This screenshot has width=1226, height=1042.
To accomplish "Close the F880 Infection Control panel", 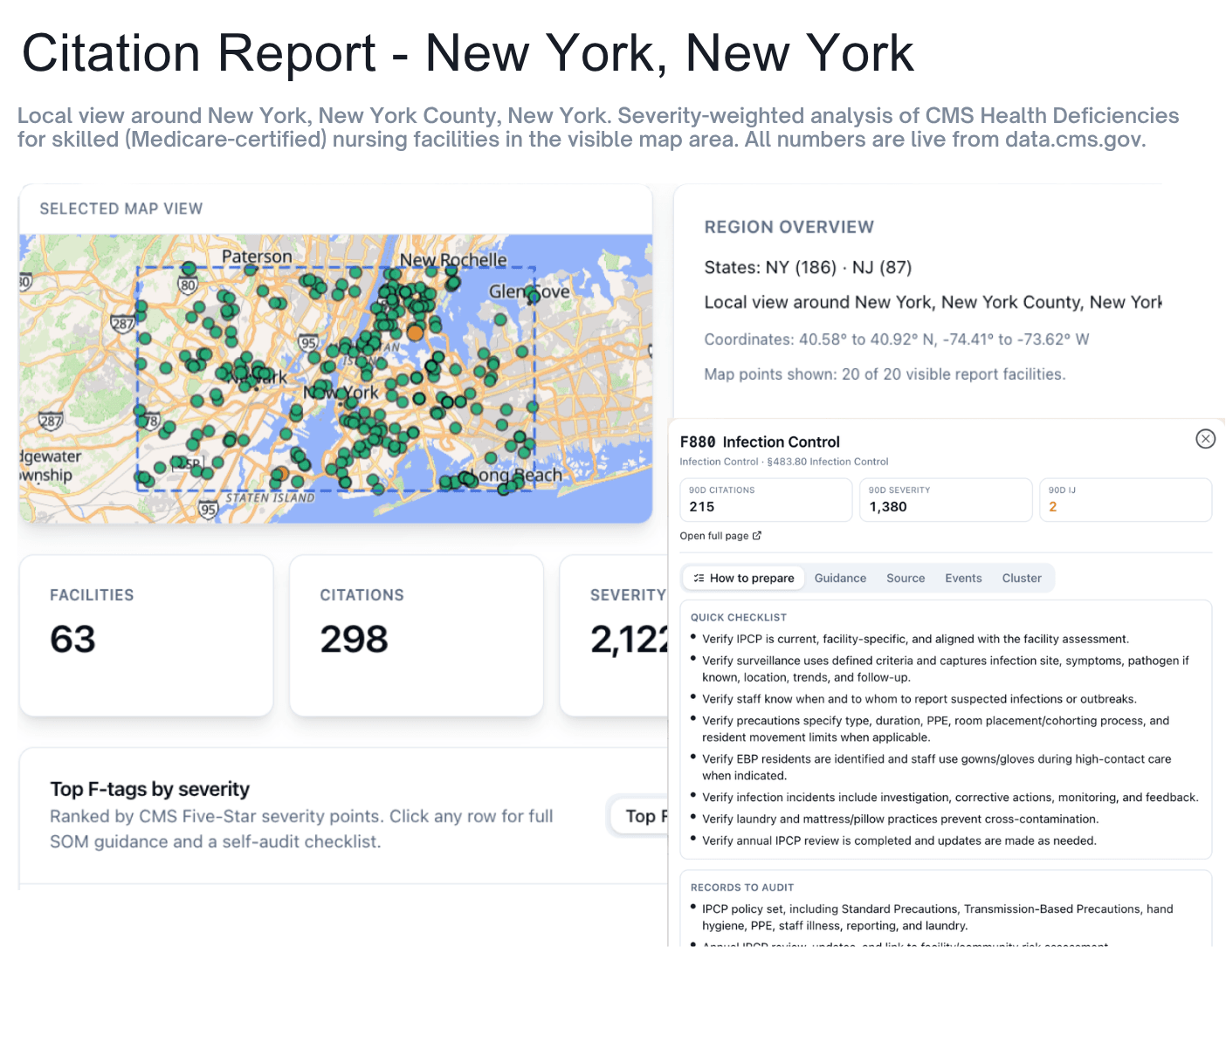I will pyautogui.click(x=1205, y=439).
